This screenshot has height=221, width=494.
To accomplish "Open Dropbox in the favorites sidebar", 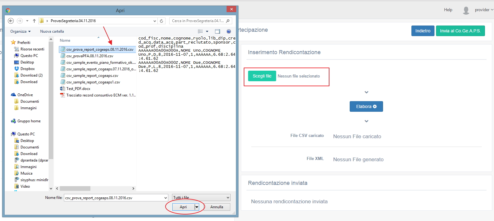I will click(x=27, y=69).
